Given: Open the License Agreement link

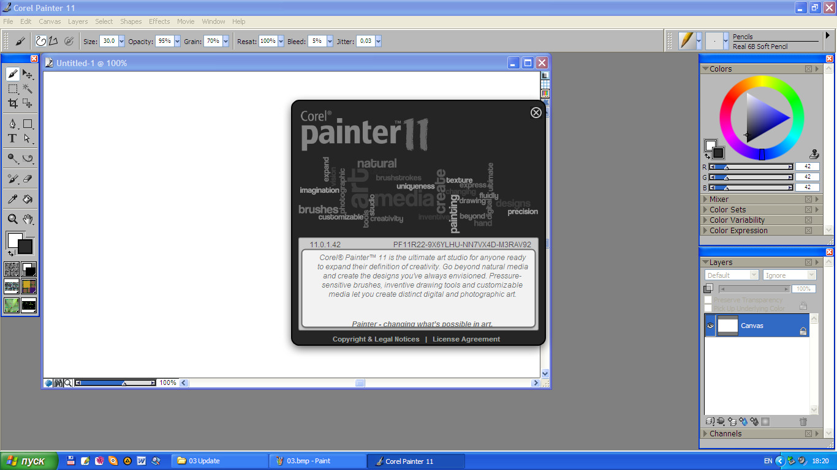Looking at the screenshot, I should point(466,339).
